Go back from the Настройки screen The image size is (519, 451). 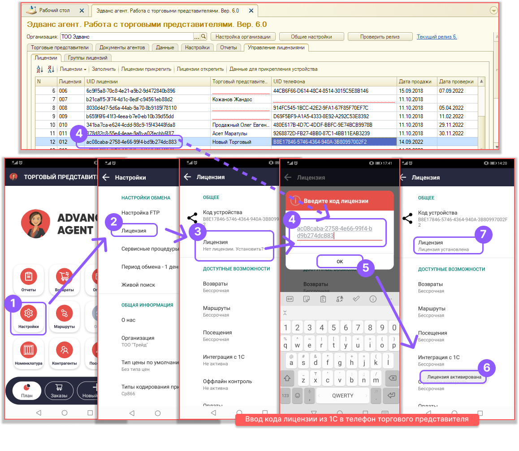pyautogui.click(x=106, y=177)
